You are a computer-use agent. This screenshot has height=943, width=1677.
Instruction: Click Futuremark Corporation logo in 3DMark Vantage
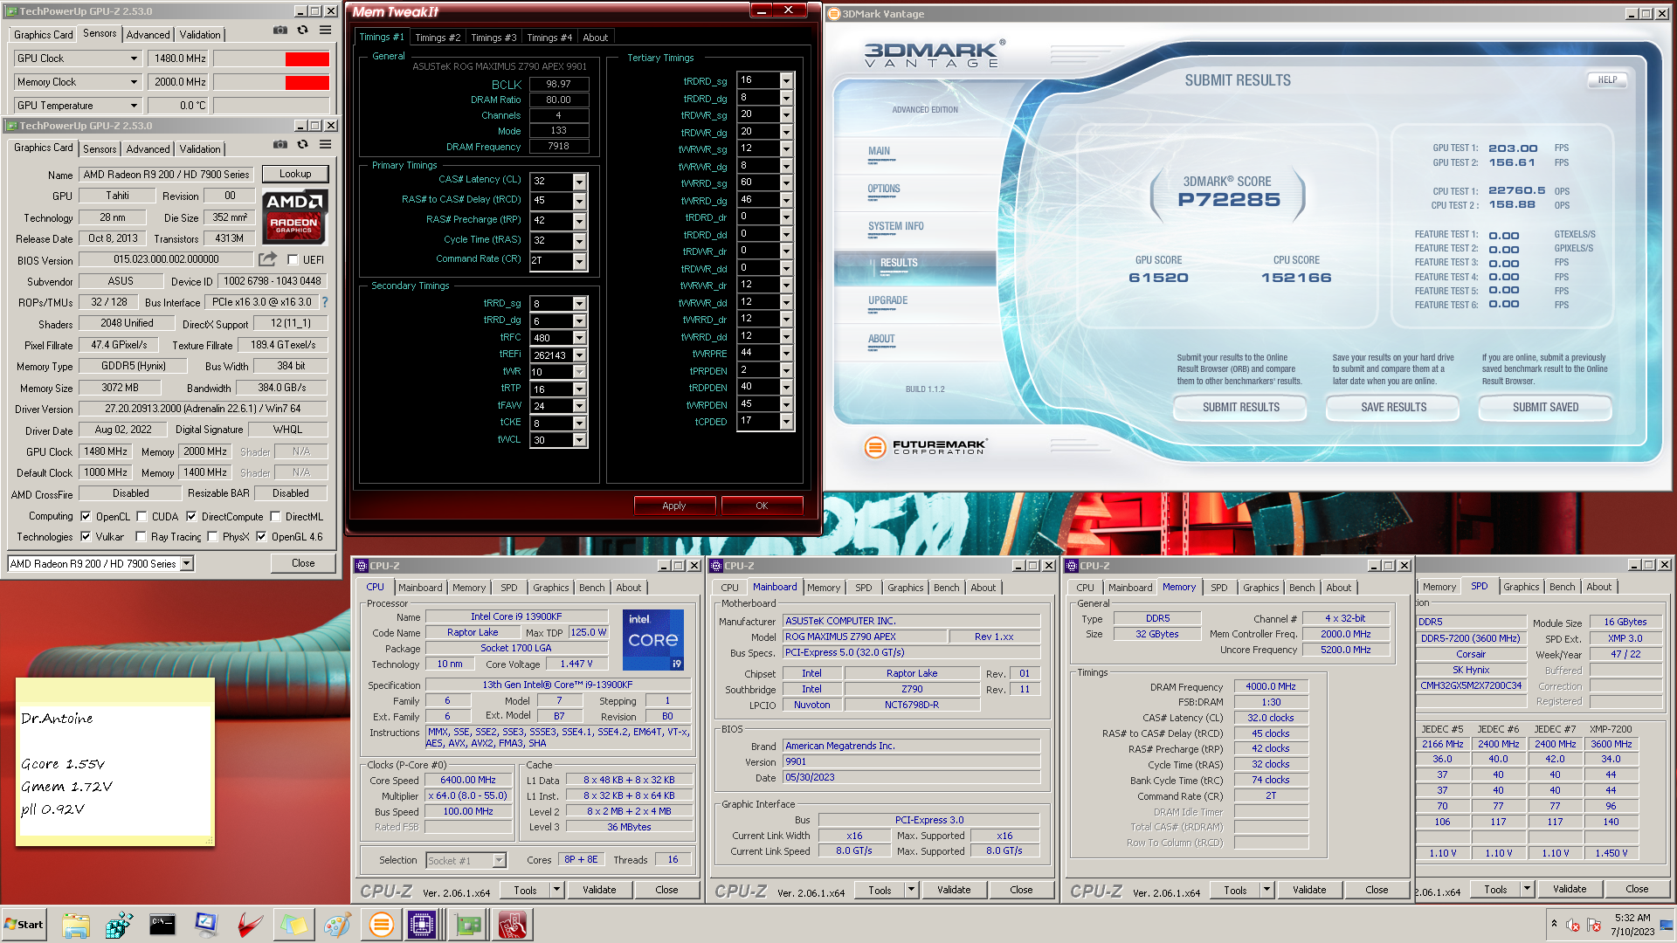point(925,447)
